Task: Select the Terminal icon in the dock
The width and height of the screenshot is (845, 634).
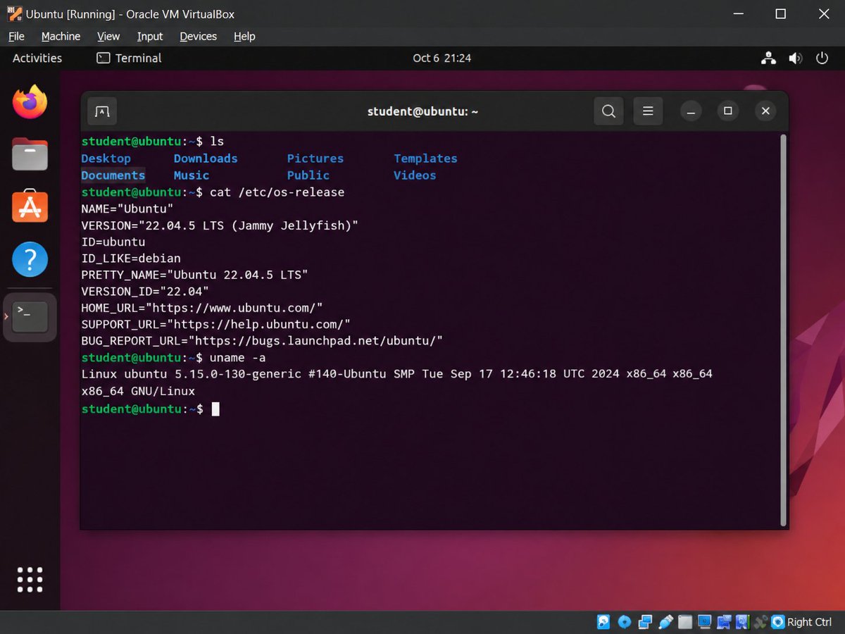Action: (x=30, y=317)
